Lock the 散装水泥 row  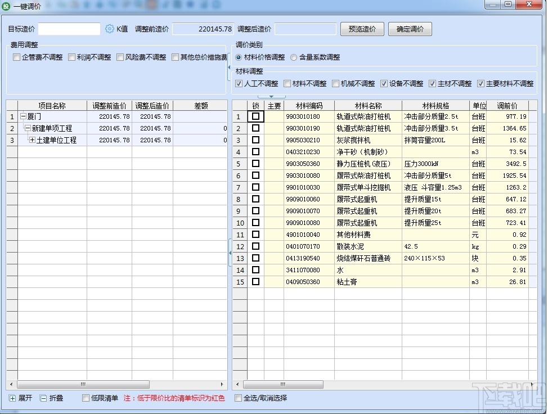tap(255, 246)
